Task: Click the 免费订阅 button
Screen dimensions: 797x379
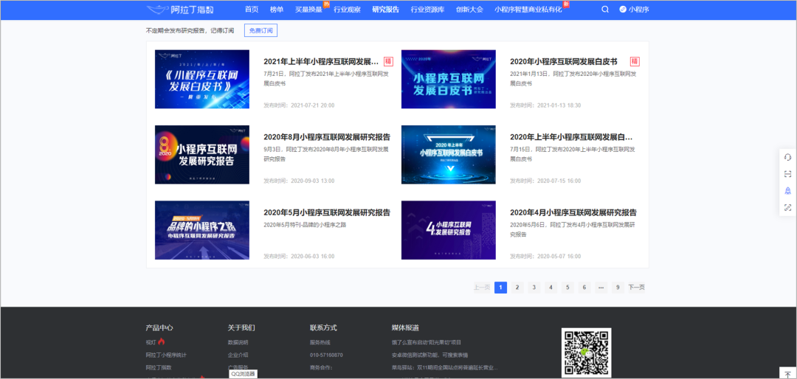Action: point(261,31)
